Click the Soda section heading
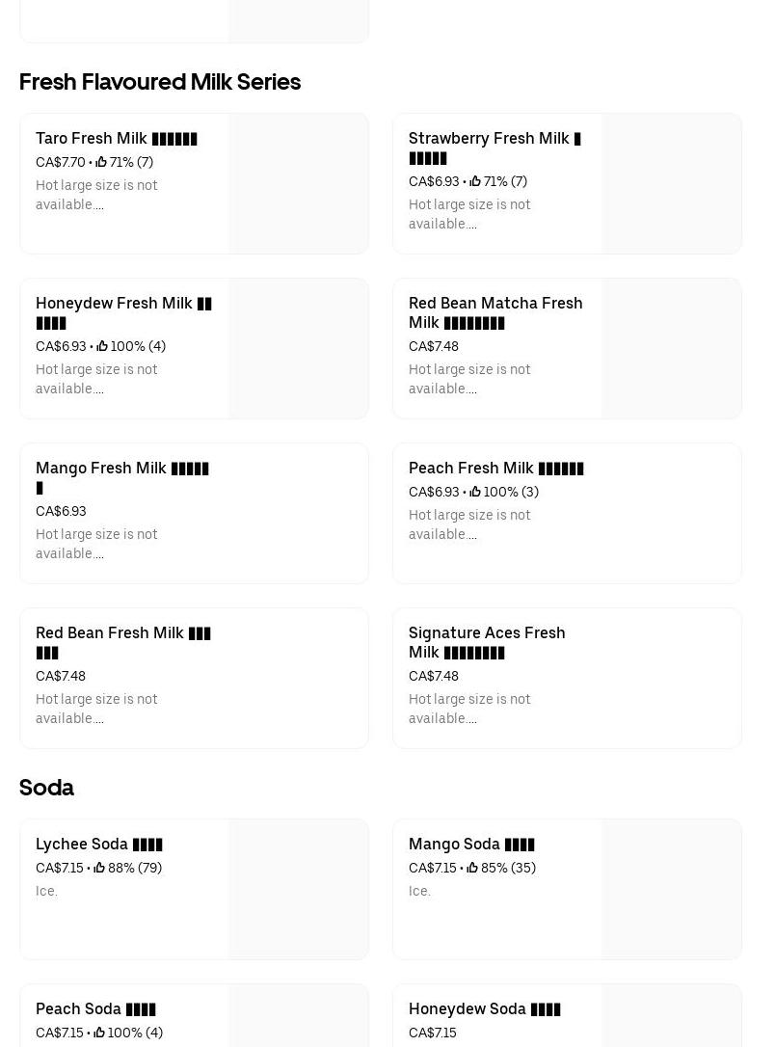775x1047 pixels. point(46,788)
